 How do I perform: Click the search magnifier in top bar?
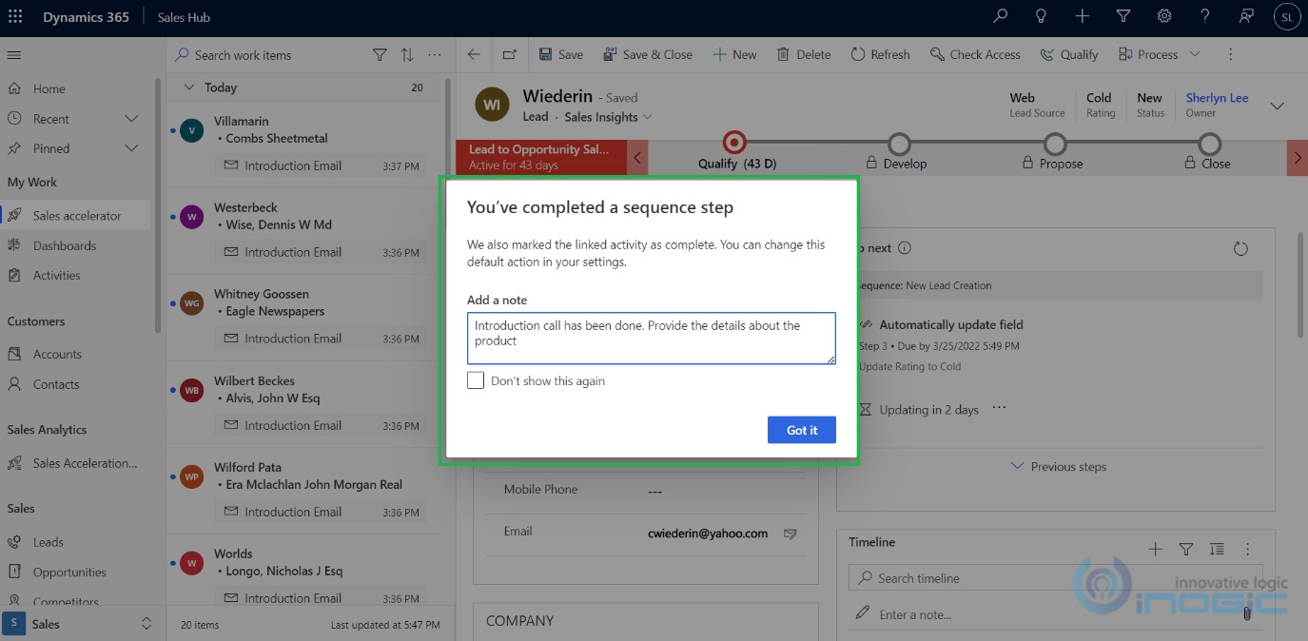click(x=1000, y=16)
